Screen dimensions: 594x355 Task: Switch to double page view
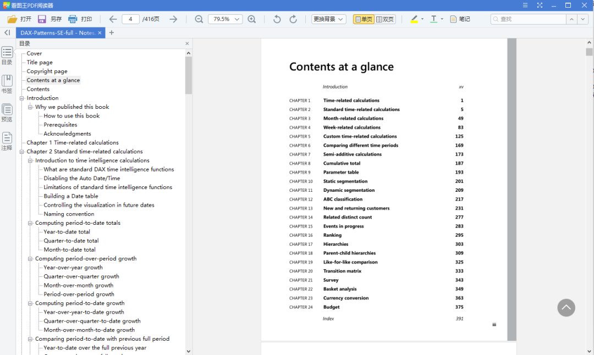pyautogui.click(x=385, y=19)
